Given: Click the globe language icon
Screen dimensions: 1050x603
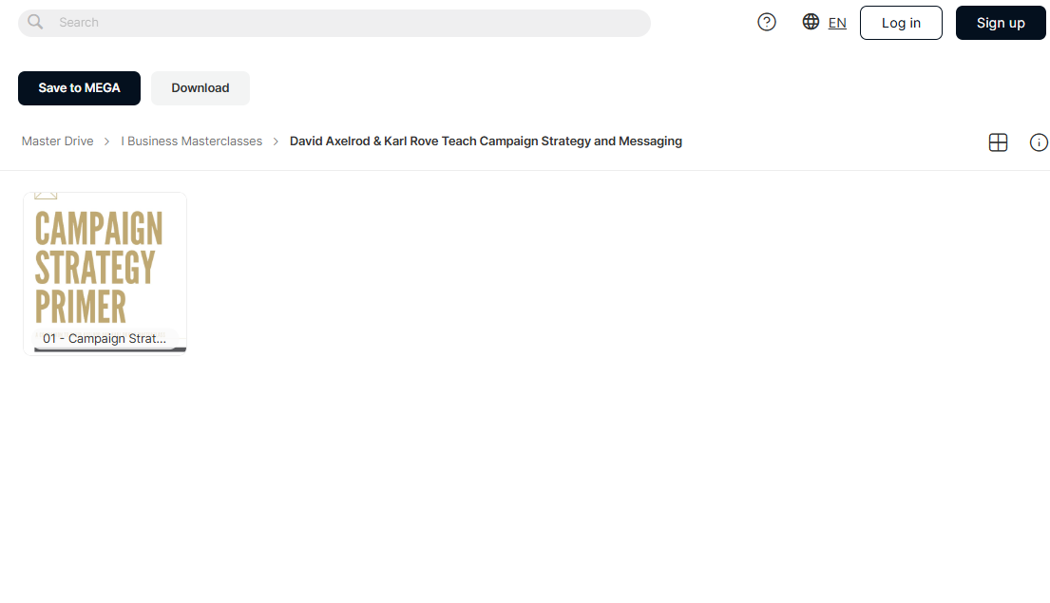Looking at the screenshot, I should (811, 22).
